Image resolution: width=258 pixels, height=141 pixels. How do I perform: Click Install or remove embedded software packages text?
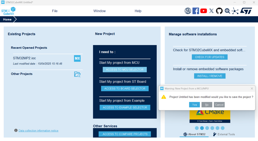pos(208,69)
